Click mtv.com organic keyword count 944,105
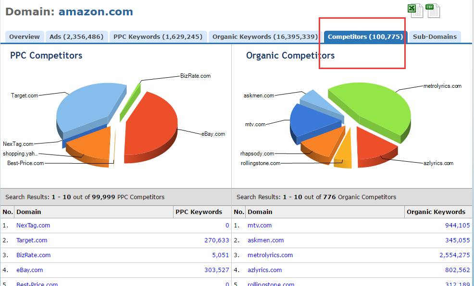The width and height of the screenshot is (474, 286). (458, 226)
